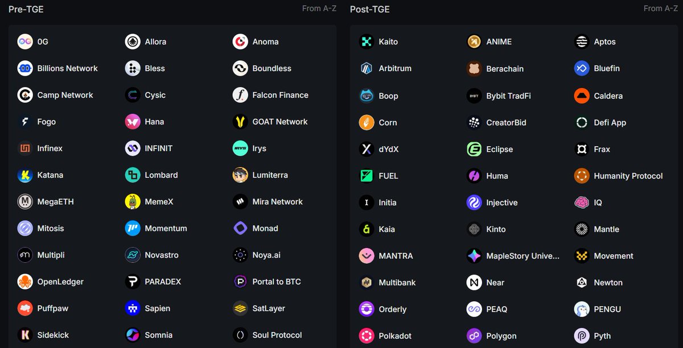This screenshot has height=348, width=683.
Task: Click the Pre-TGE section heading
Action: [26, 9]
